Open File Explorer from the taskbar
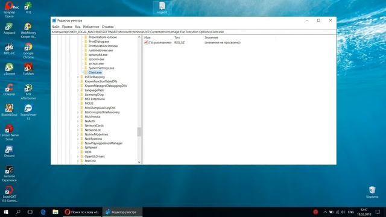Screen dimensions: 386x217 point(55,212)
